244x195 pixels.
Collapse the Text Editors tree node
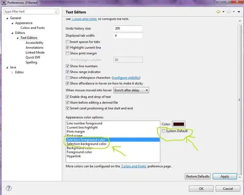coord(18,38)
